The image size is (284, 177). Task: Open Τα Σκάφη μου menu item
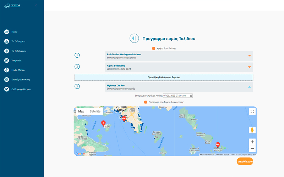pyautogui.click(x=18, y=41)
